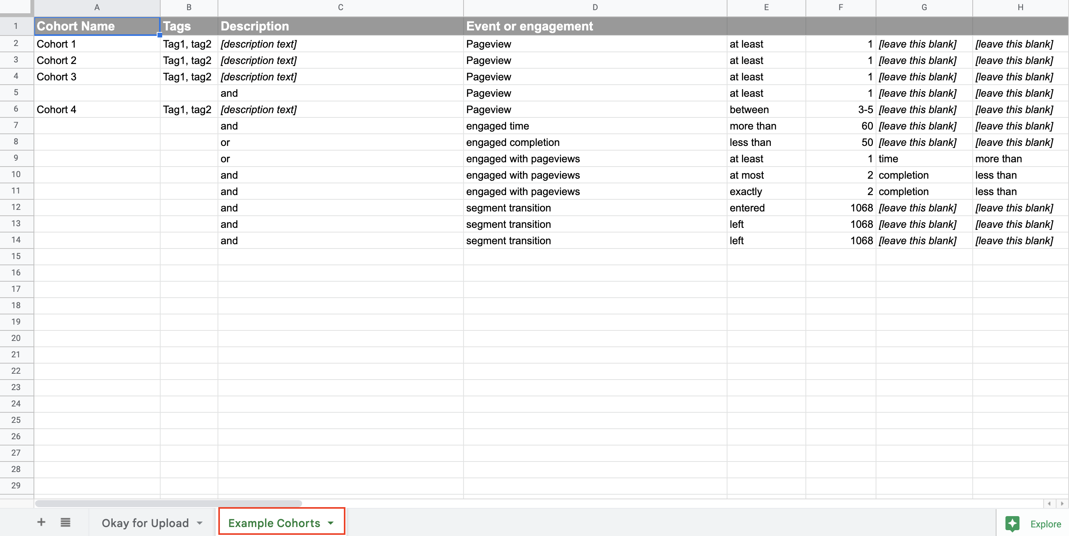
Task: Click the Description header cell
Action: pos(340,26)
